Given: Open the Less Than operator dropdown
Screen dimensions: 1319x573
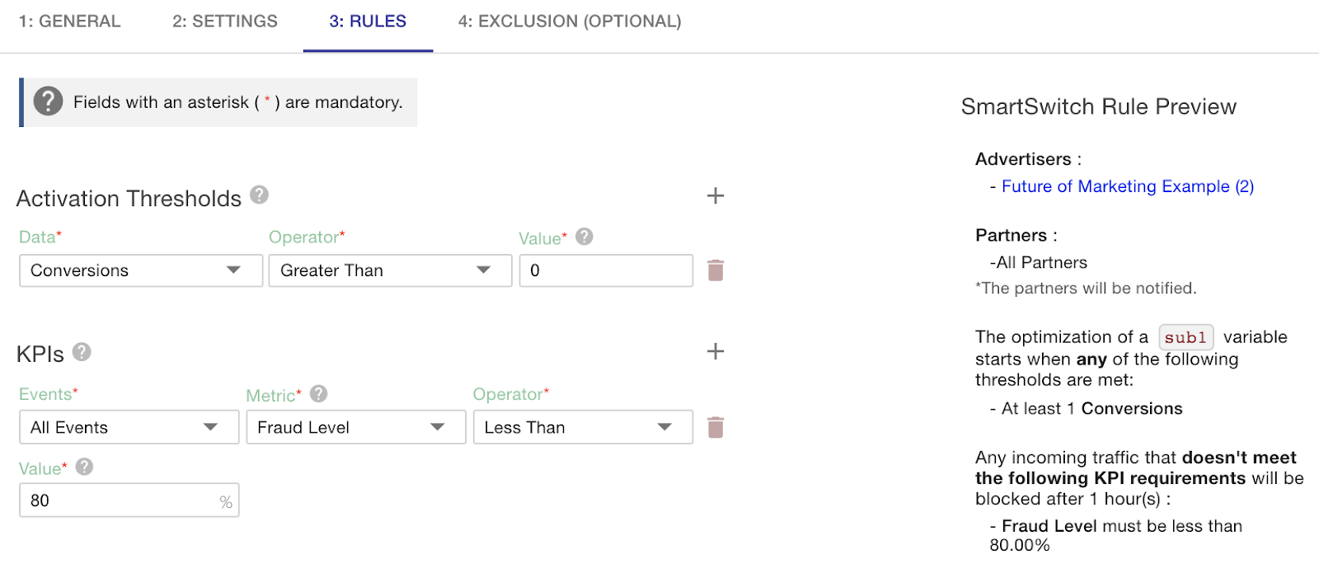Looking at the screenshot, I should 583,427.
